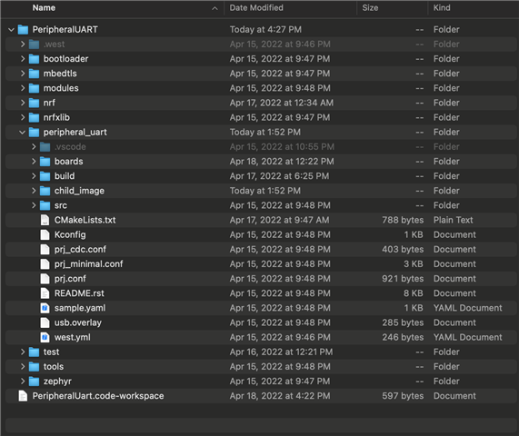The image size is (519, 436).
Task: Select the west.yml YAML file icon
Action: tap(45, 337)
